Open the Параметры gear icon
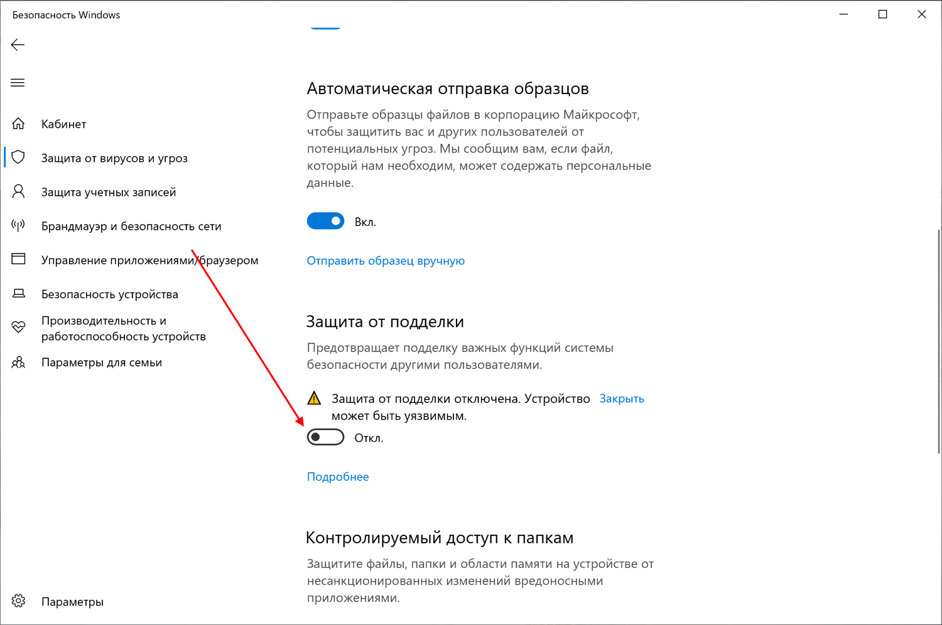Image resolution: width=942 pixels, height=625 pixels. [18, 601]
